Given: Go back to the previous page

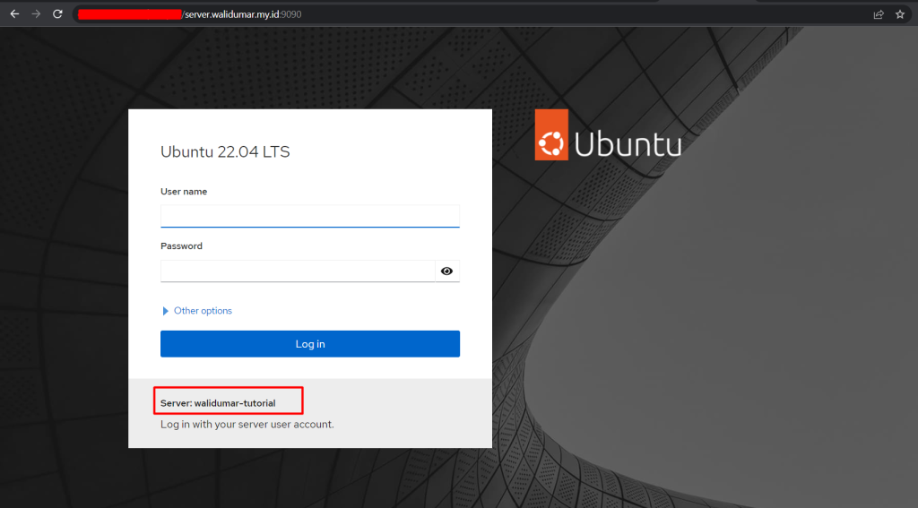Looking at the screenshot, I should coord(14,14).
